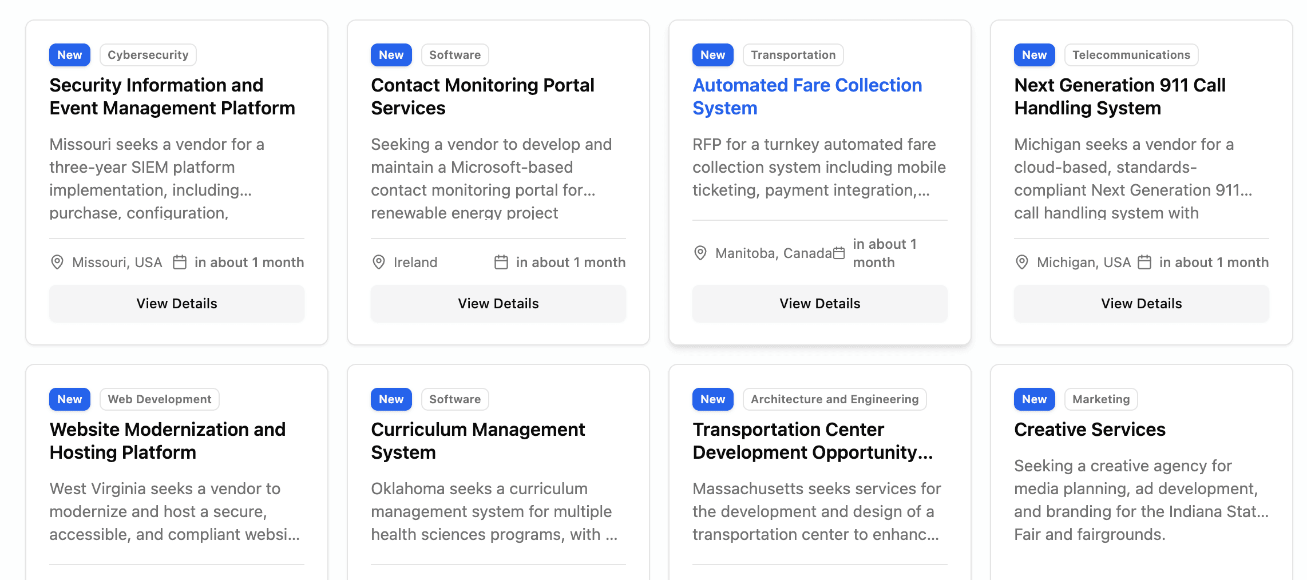This screenshot has width=1307, height=580.
Task: Select the Software tag on Curriculum Management card
Action: (455, 399)
